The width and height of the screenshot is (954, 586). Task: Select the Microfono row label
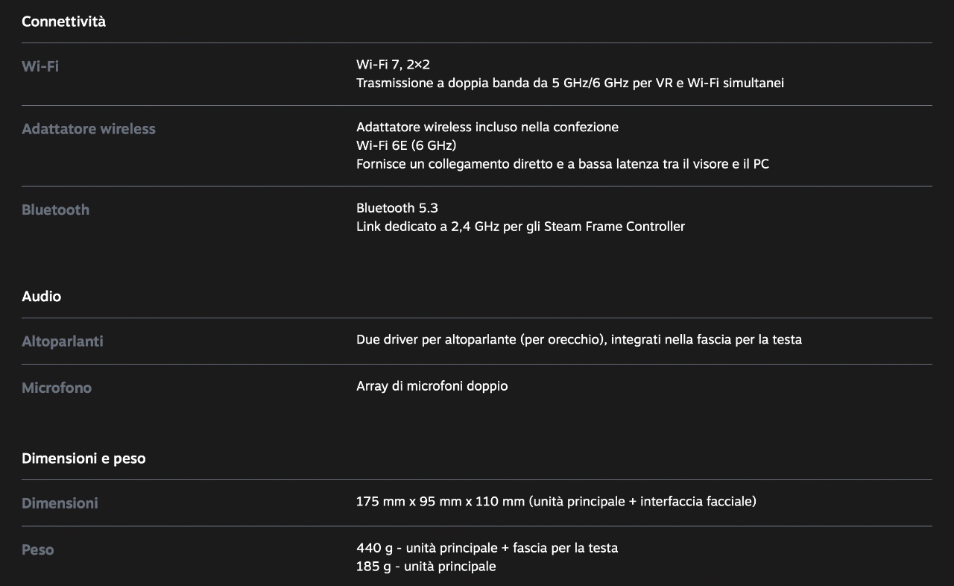(x=57, y=388)
